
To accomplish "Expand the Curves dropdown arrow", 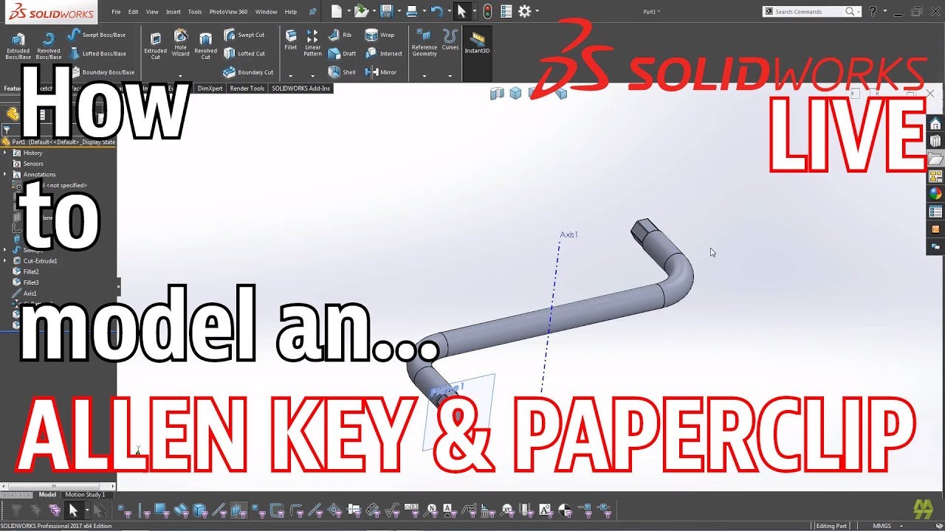I will pos(450,75).
